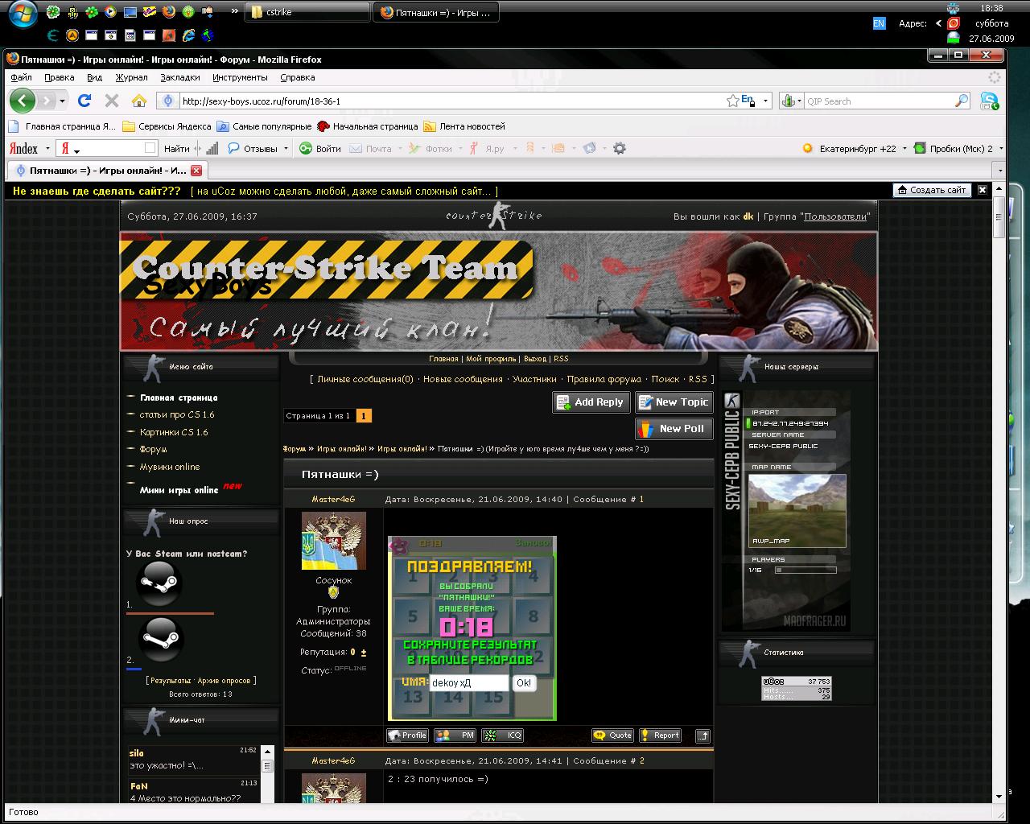Screen dimensions: 1030x824
Task: Open Мувики online sidebar link
Action: click(170, 467)
